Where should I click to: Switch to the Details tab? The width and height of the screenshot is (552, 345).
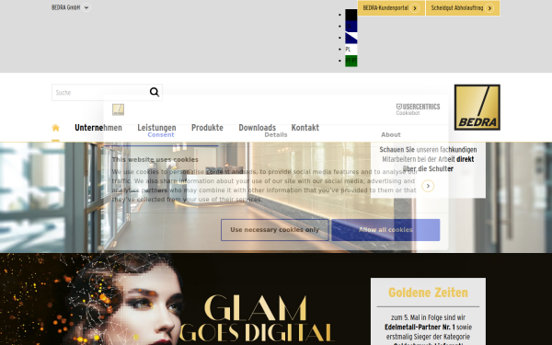point(276,135)
